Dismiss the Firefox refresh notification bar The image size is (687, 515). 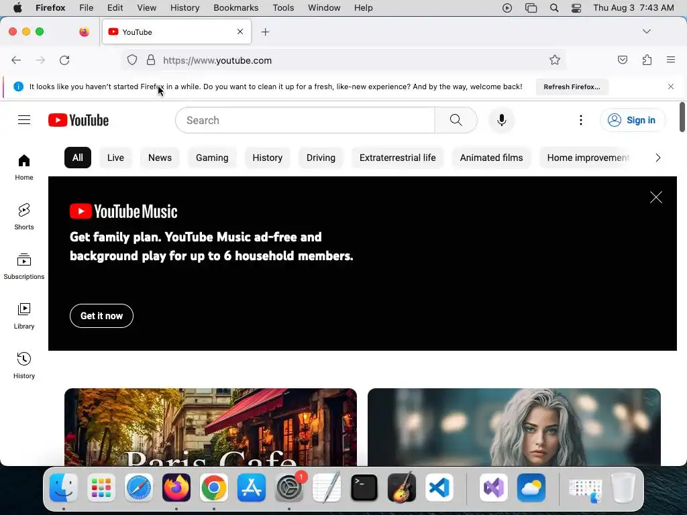click(671, 87)
